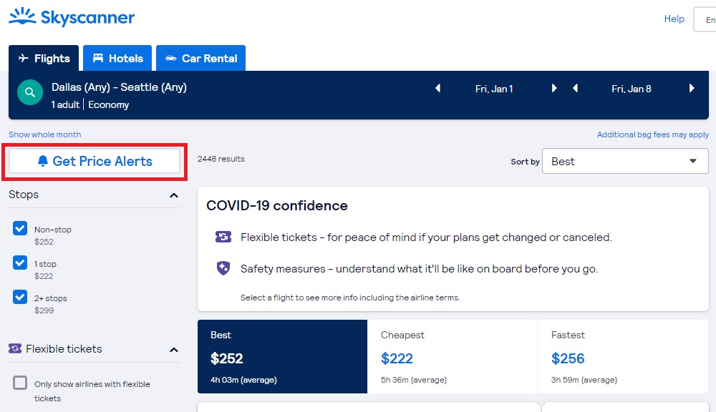Click the Fri, Jan 8 return date
This screenshot has height=412, width=716.
pos(632,89)
